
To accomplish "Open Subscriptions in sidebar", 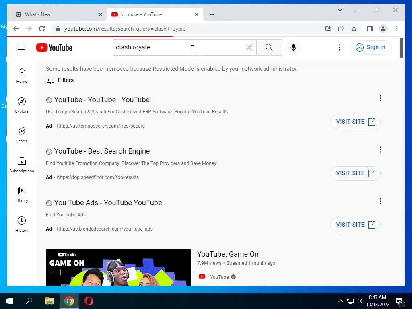I will (x=22, y=165).
